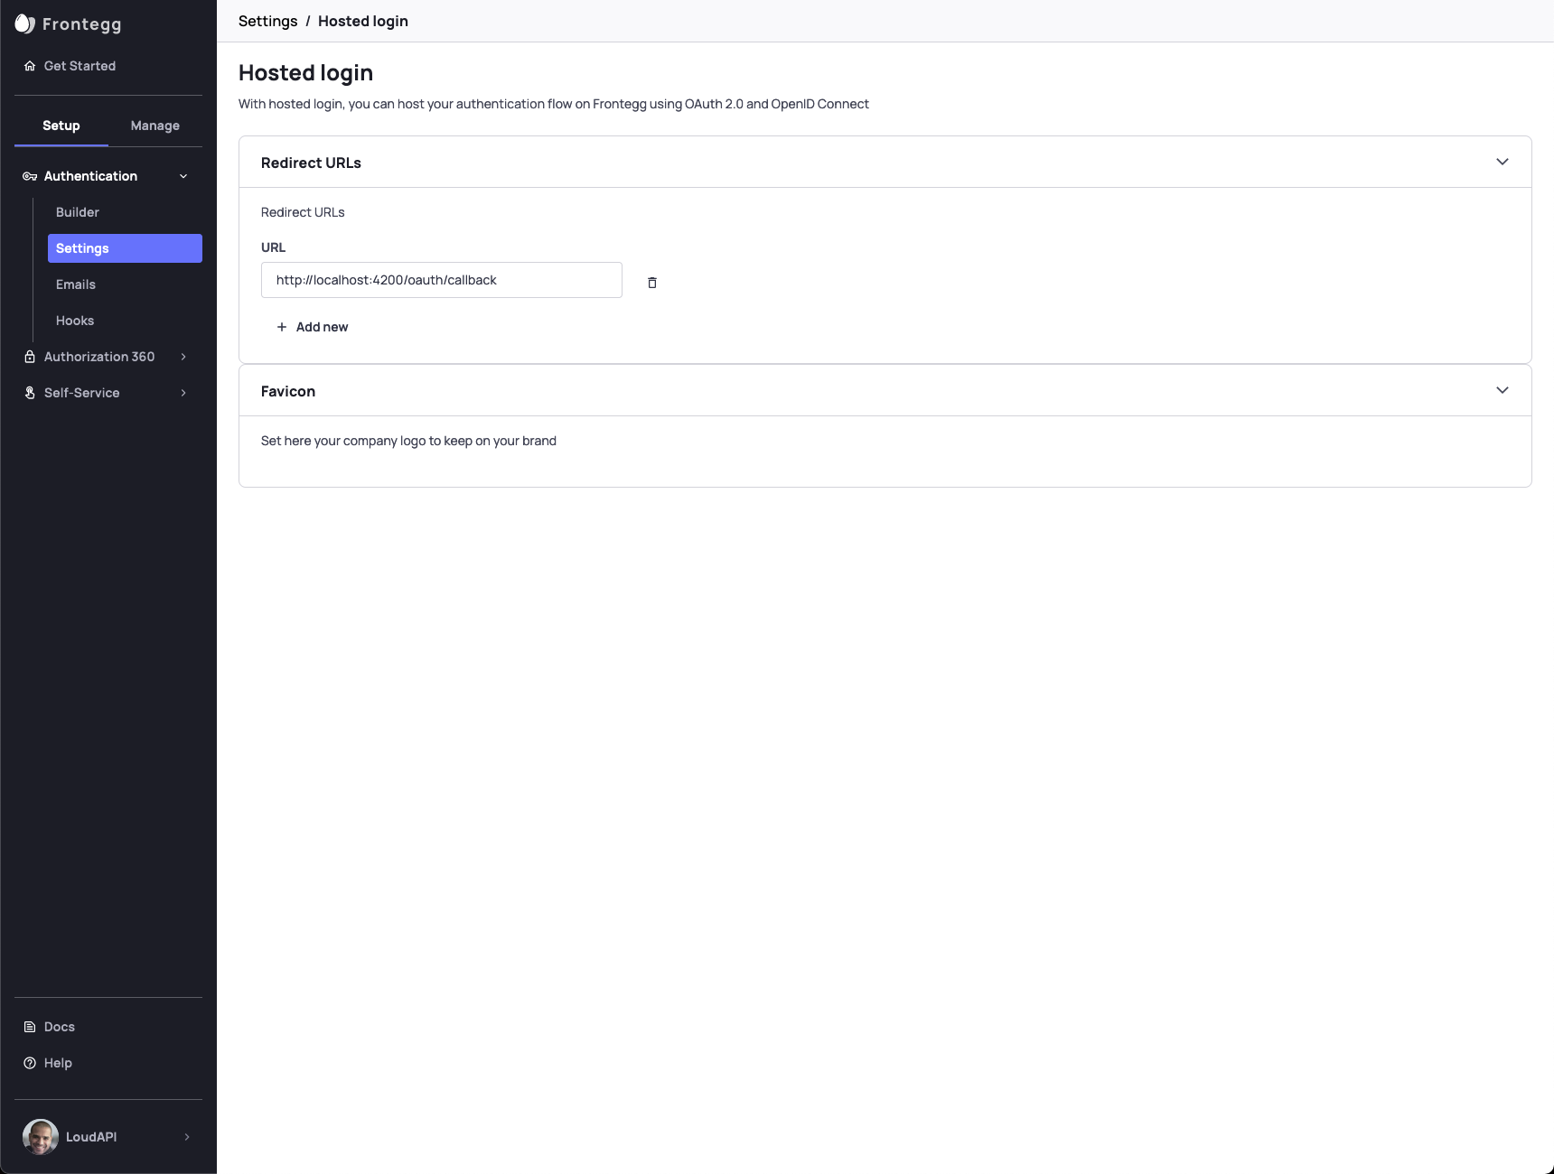The width and height of the screenshot is (1554, 1174).
Task: Click the Self-Service label
Action: tap(82, 393)
